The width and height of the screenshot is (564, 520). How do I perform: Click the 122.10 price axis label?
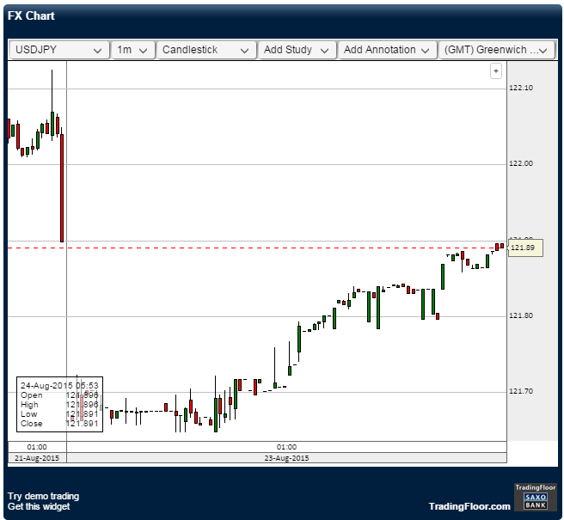click(521, 88)
